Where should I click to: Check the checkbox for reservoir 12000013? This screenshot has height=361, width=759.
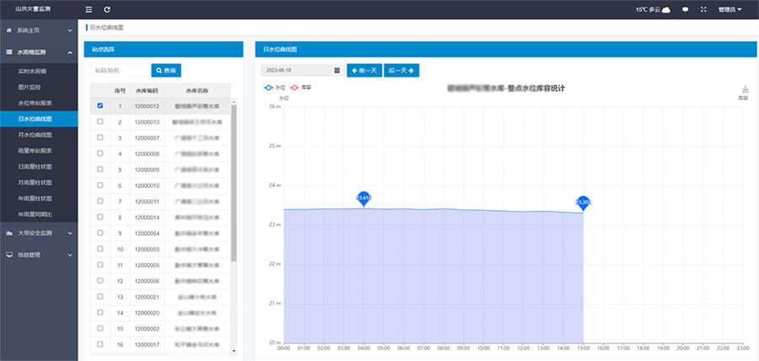[100, 121]
